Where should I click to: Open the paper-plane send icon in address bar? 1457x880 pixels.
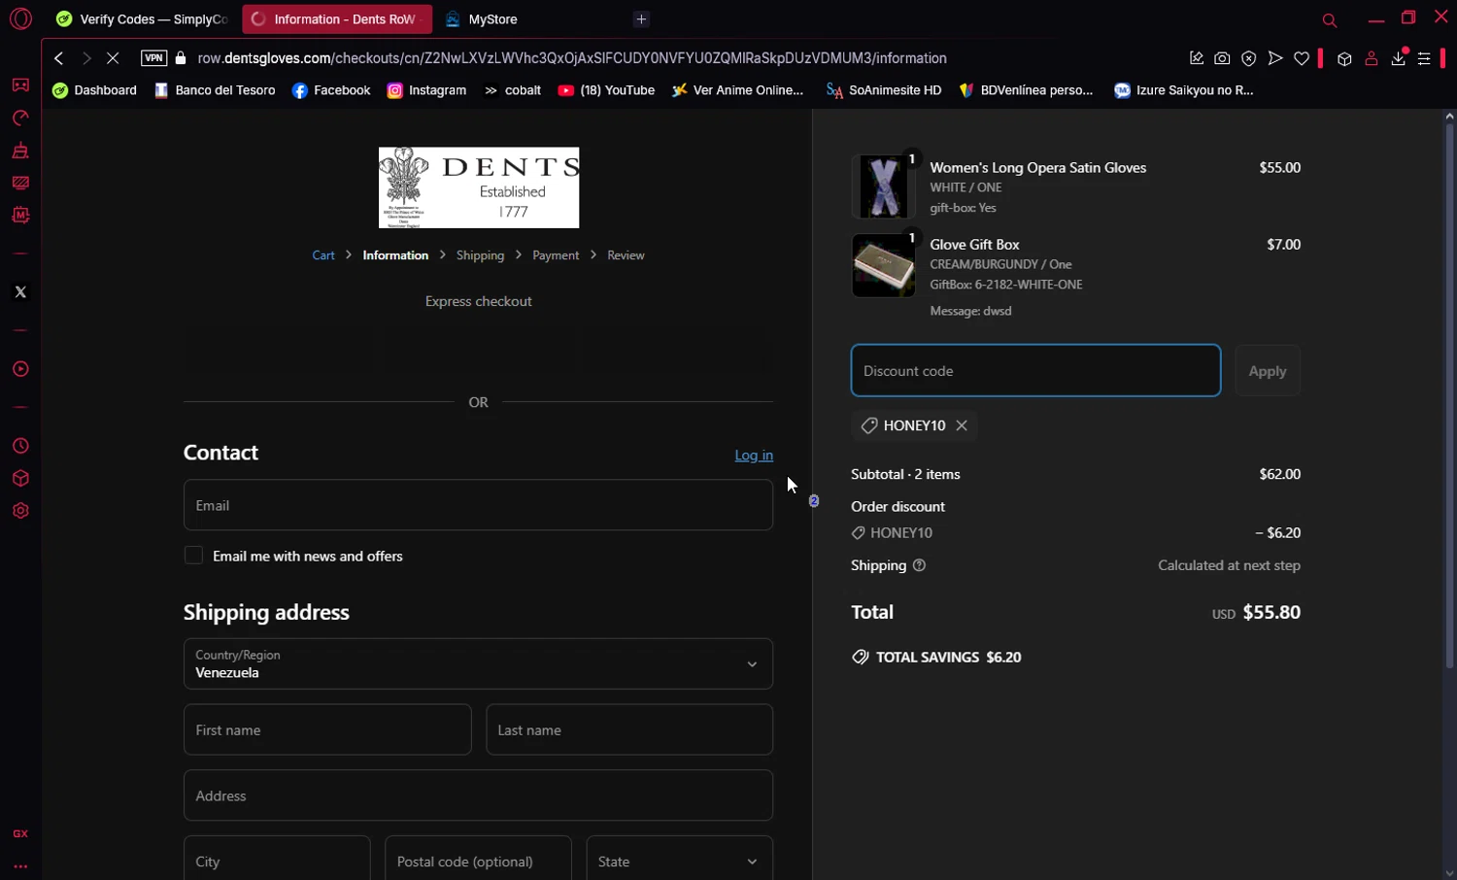1275,58
